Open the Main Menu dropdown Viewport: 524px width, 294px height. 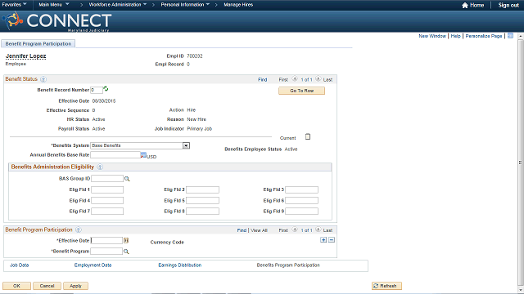point(54,5)
